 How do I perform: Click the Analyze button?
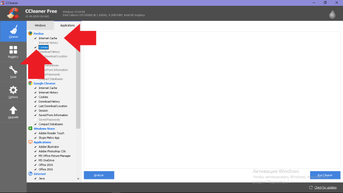point(99,175)
